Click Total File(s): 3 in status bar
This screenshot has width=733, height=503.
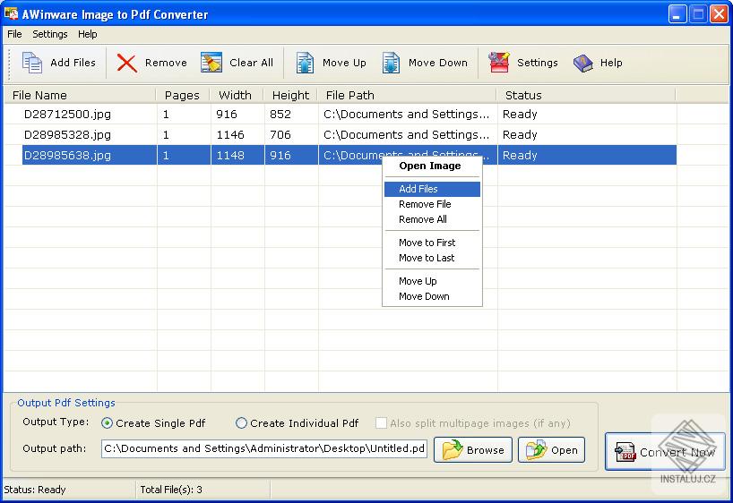(x=171, y=490)
